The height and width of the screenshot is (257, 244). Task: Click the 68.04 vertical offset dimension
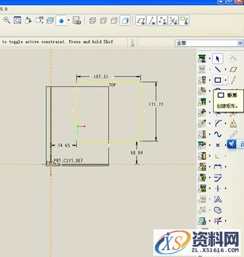coord(137,153)
